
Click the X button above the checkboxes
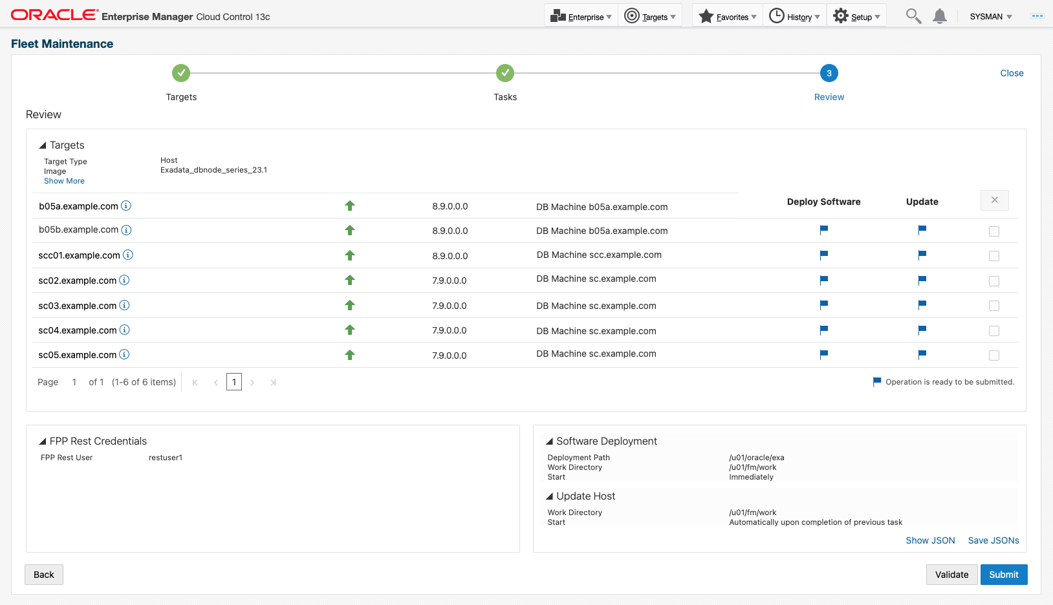pyautogui.click(x=994, y=200)
